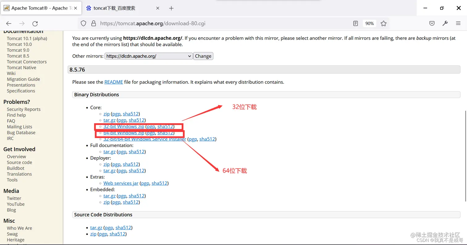Image resolution: width=467 pixels, height=245 pixels.
Task: Download the Embedded zip
Action: pyautogui.click(x=107, y=202)
